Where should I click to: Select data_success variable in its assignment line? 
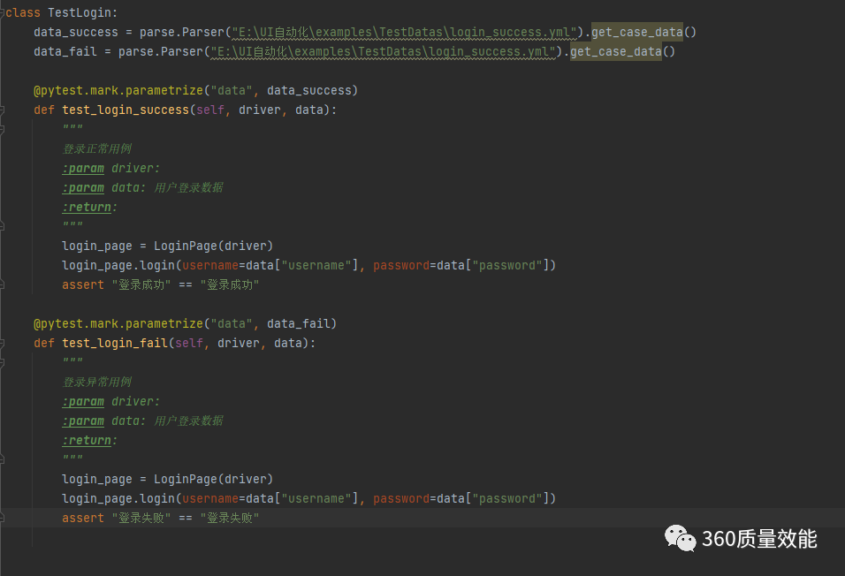point(76,33)
